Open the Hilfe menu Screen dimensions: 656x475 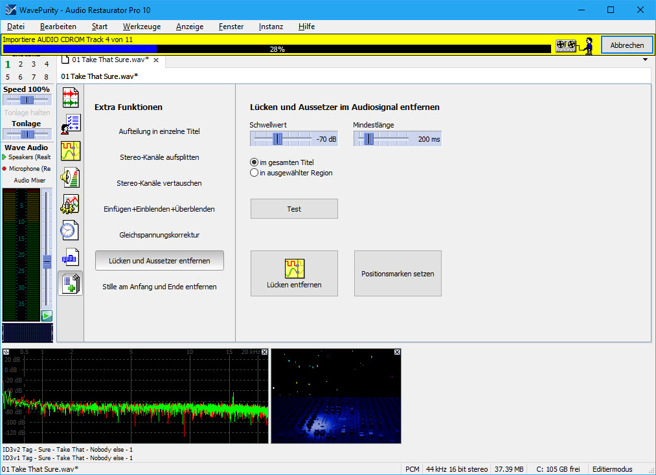tap(307, 27)
